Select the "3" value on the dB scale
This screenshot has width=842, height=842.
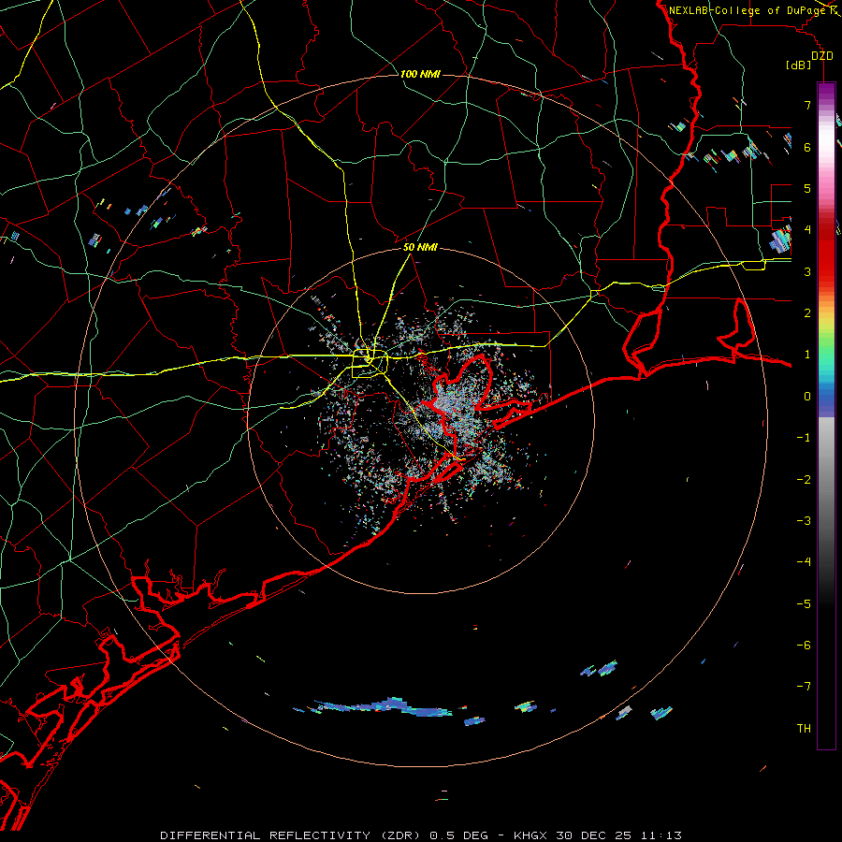click(x=807, y=271)
